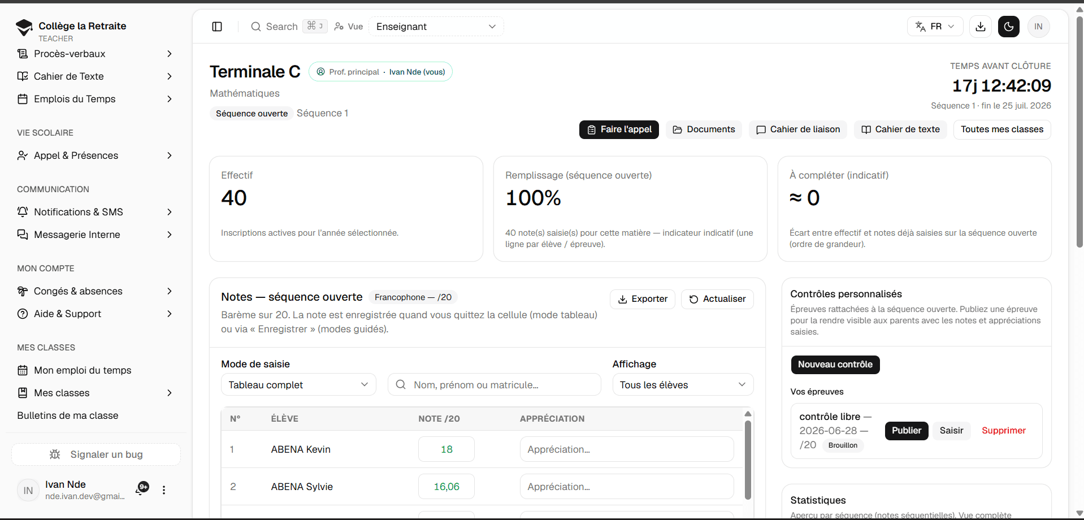Expand Emplois du Temps chevron
Viewport: 1084px width, 520px height.
tap(170, 99)
